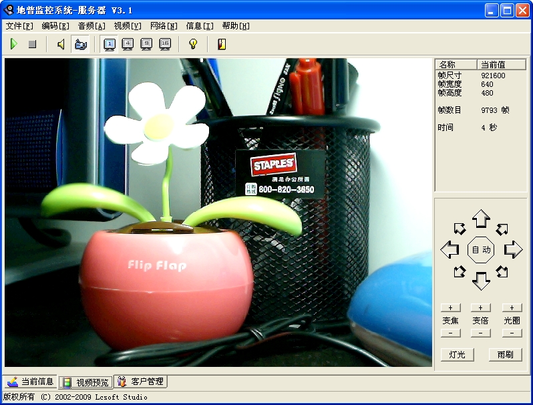Switch to 16-screen split view
Image resolution: width=533 pixels, height=405 pixels.
pyautogui.click(x=166, y=45)
